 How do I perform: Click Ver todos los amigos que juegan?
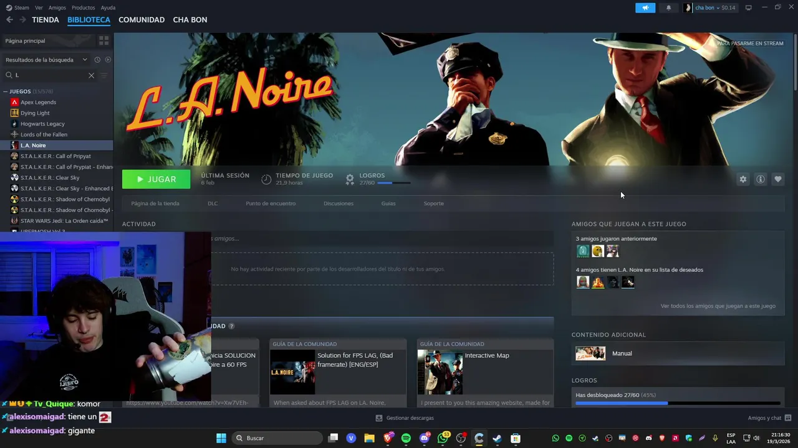[x=718, y=306]
